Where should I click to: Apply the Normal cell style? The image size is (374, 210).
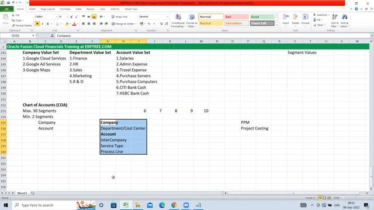[x=211, y=17]
